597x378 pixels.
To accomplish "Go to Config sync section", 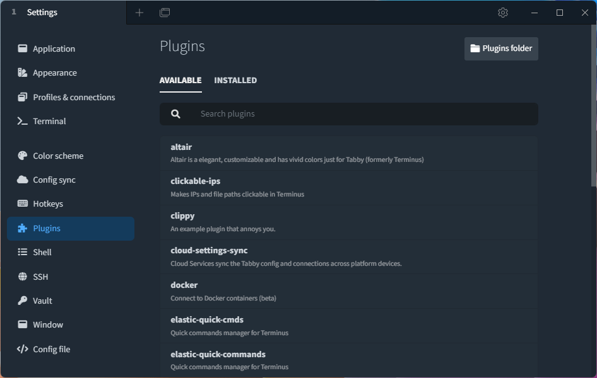I will click(71, 180).
